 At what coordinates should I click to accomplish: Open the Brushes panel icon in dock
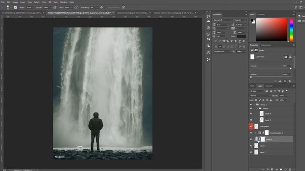coord(208,34)
